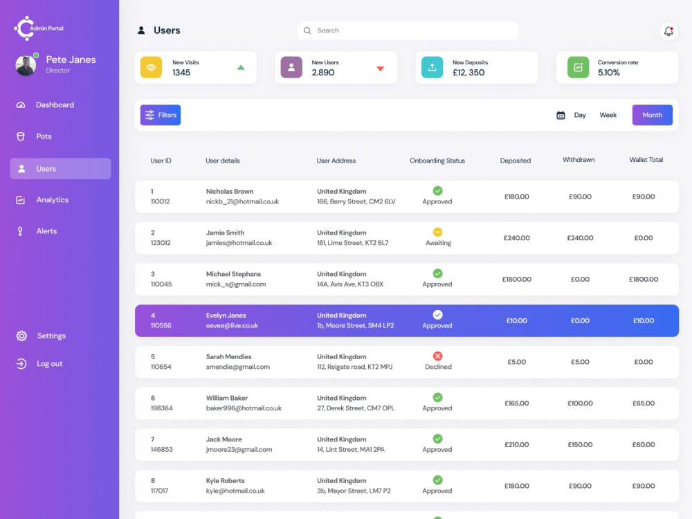Click the £1800.00 deposited amount

click(x=516, y=280)
